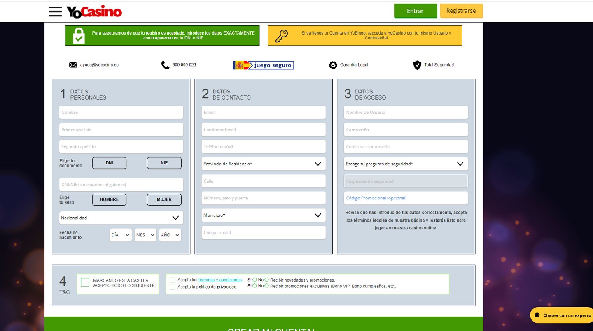Viewport: 593px width, 331px height.
Task: Click the Nombre de Usuario field
Action: tap(406, 112)
